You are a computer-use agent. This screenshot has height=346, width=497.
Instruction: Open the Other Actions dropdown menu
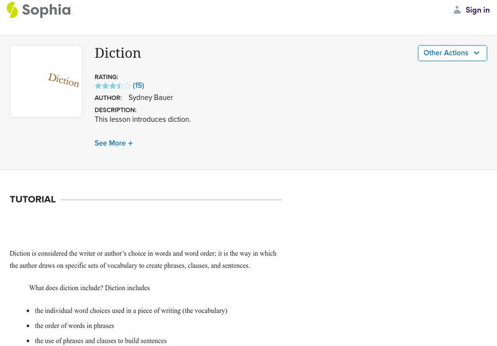pos(452,53)
